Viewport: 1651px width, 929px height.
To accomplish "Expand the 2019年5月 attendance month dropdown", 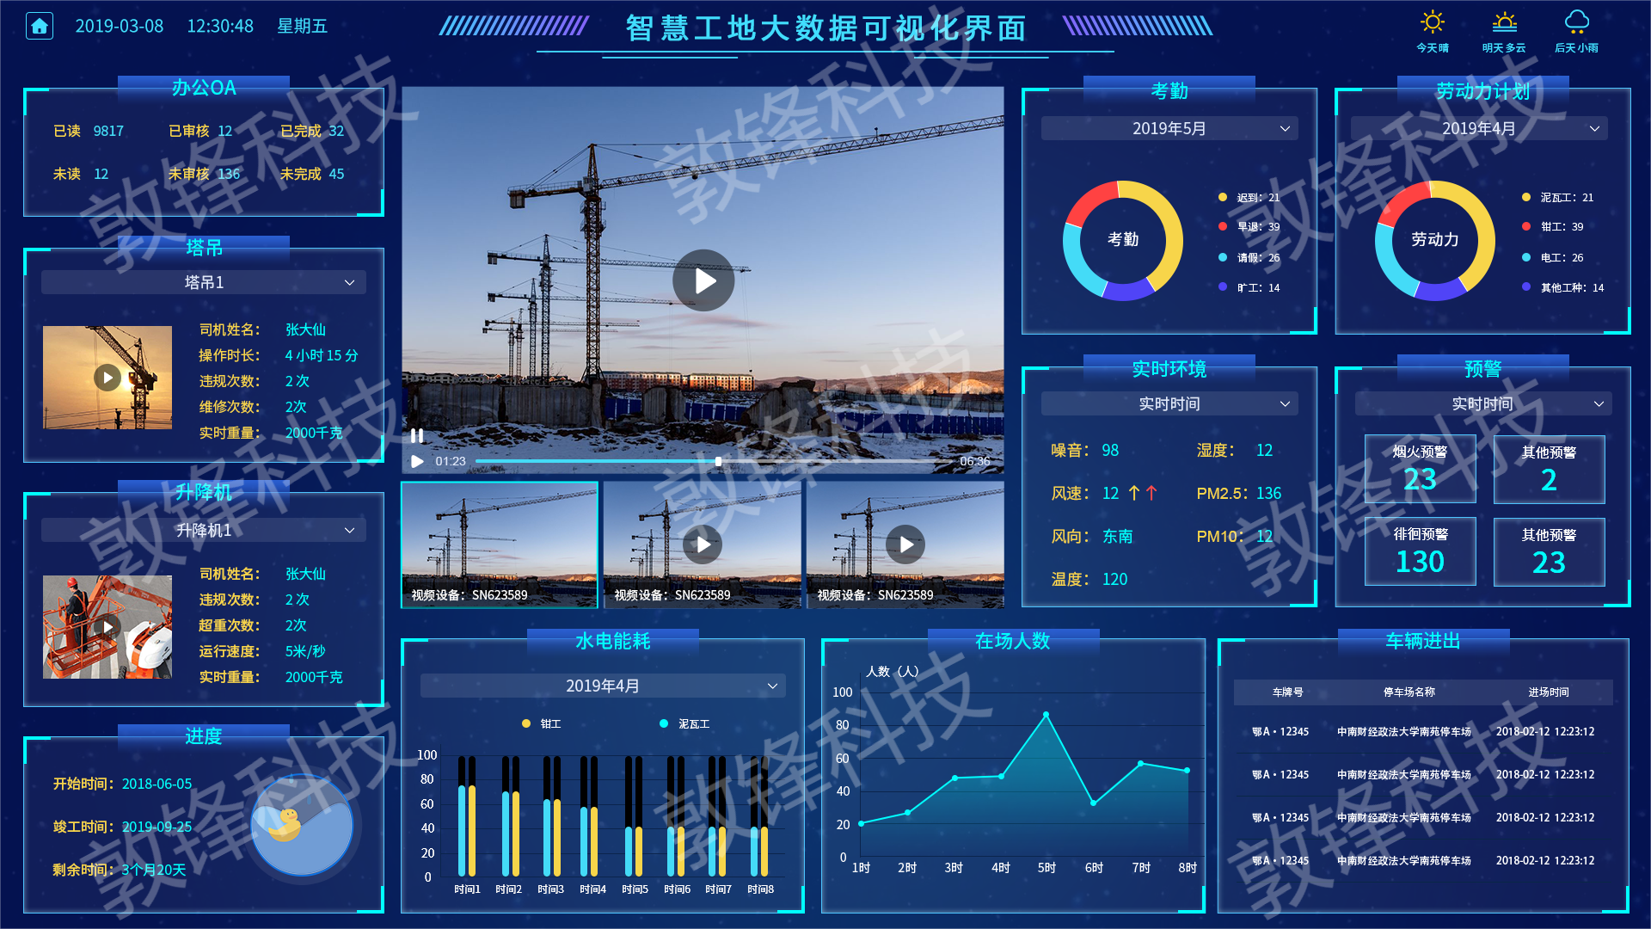I will [1169, 128].
